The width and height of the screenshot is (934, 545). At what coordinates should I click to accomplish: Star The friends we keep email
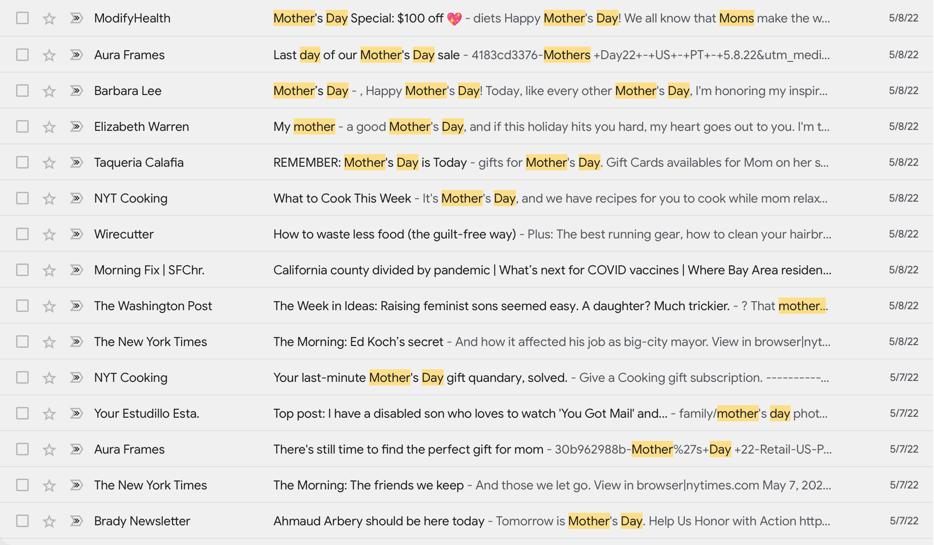(x=49, y=485)
